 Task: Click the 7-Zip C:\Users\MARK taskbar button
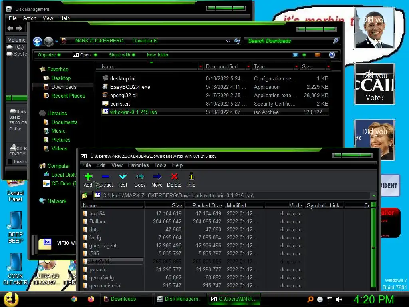(x=234, y=299)
